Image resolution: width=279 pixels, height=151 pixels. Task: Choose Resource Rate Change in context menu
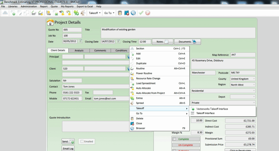pos(159,78)
